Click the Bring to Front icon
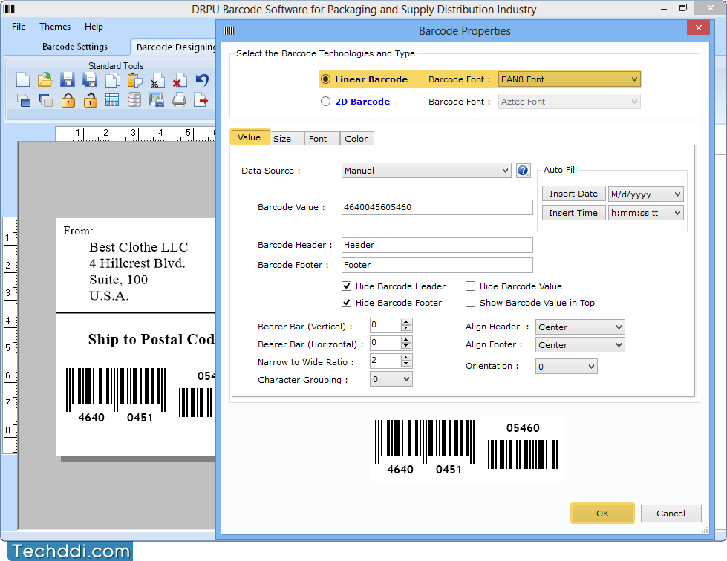The height and width of the screenshot is (561, 727). (x=23, y=100)
